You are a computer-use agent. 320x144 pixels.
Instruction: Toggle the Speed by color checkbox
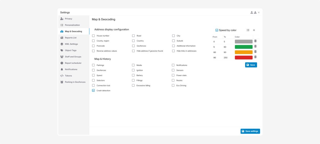(217, 30)
